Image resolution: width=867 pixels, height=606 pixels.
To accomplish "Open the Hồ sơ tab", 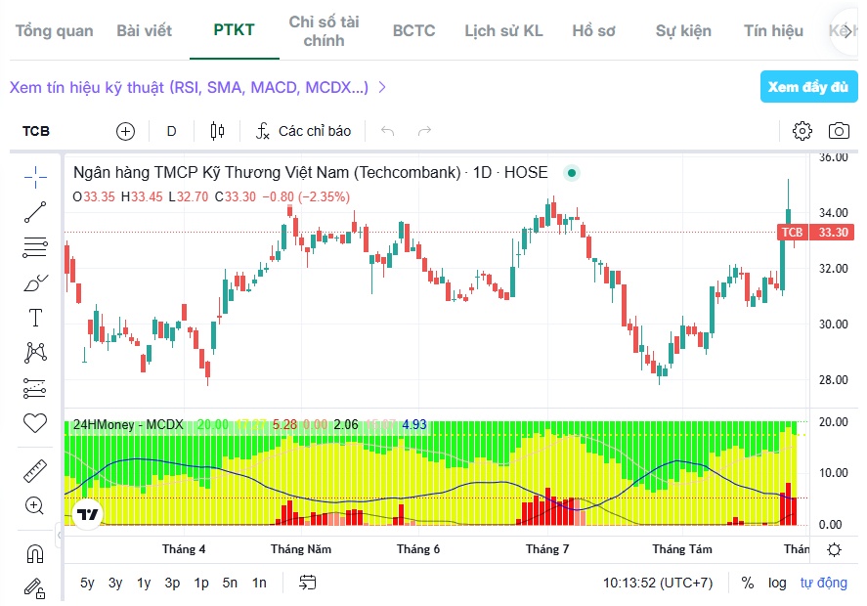I will (x=593, y=31).
